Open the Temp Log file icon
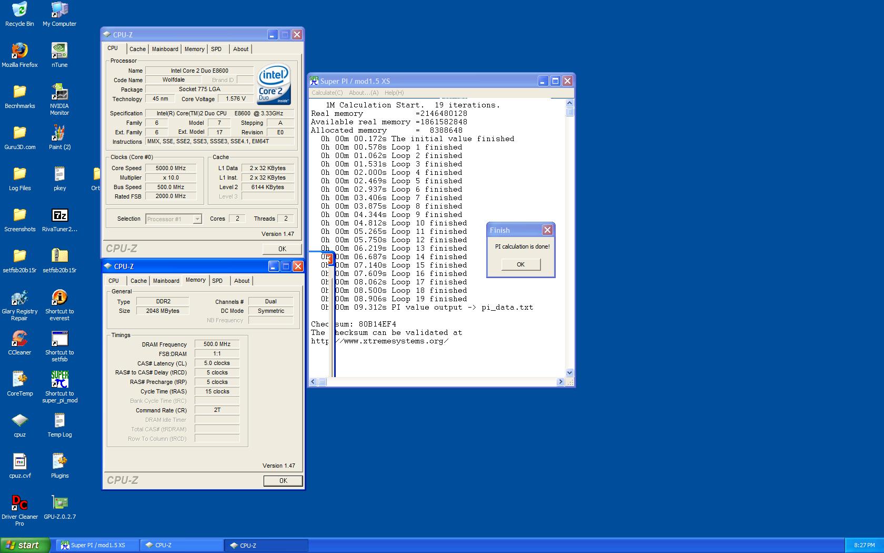The width and height of the screenshot is (884, 553). (x=59, y=425)
